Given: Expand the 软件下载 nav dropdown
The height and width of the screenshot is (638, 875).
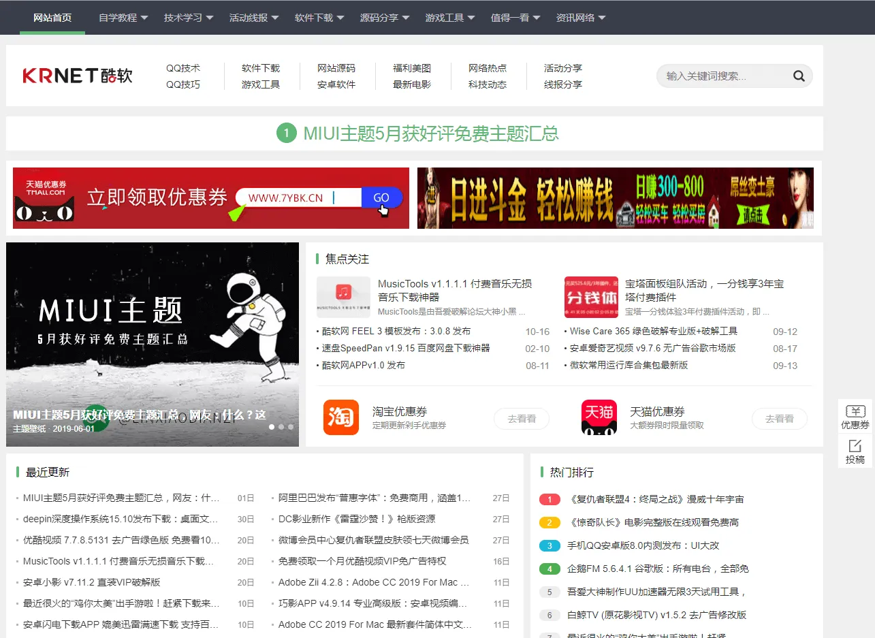Looking at the screenshot, I should coord(319,18).
